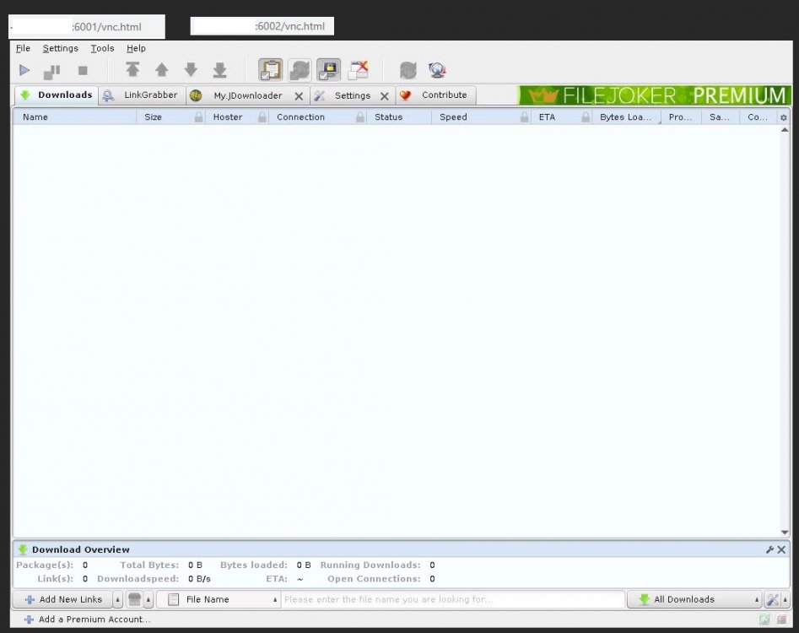Toggle lock on the Size column

pyautogui.click(x=199, y=117)
